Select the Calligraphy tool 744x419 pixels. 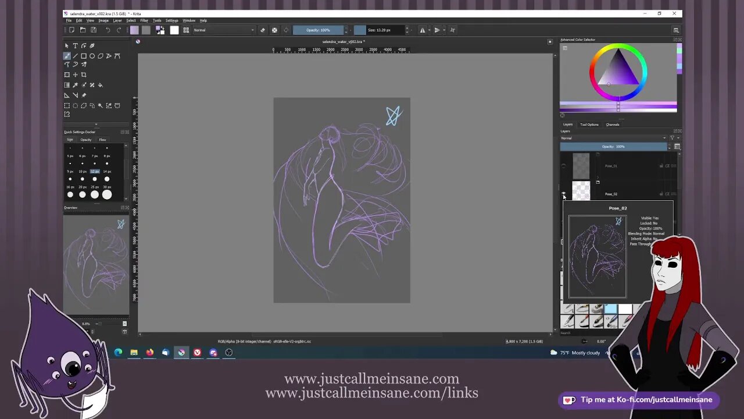click(x=92, y=45)
